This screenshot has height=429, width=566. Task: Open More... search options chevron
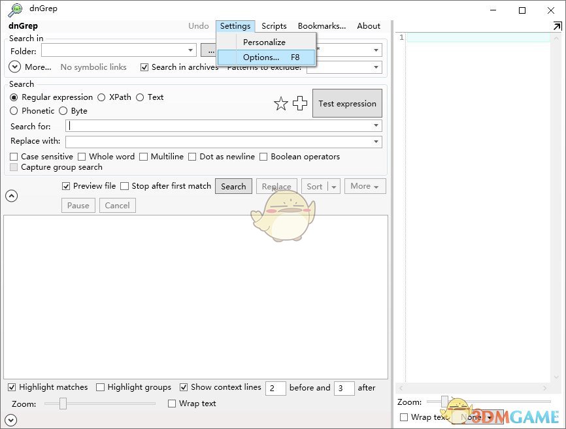tap(14, 67)
